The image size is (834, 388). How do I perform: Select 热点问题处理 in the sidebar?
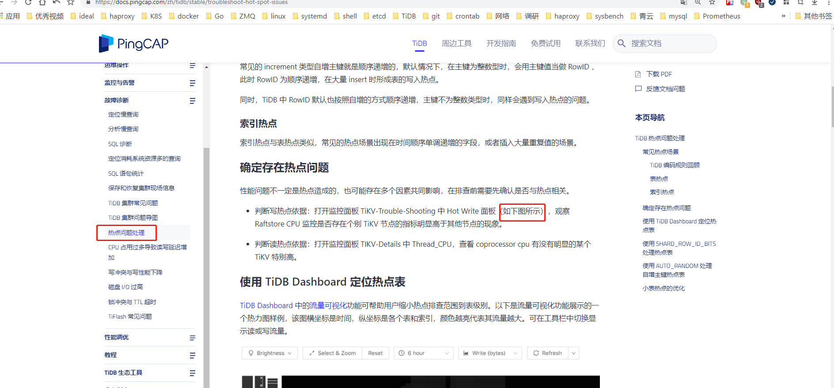tap(126, 233)
